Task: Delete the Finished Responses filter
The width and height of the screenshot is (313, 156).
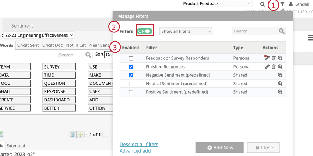Action: tap(274, 67)
